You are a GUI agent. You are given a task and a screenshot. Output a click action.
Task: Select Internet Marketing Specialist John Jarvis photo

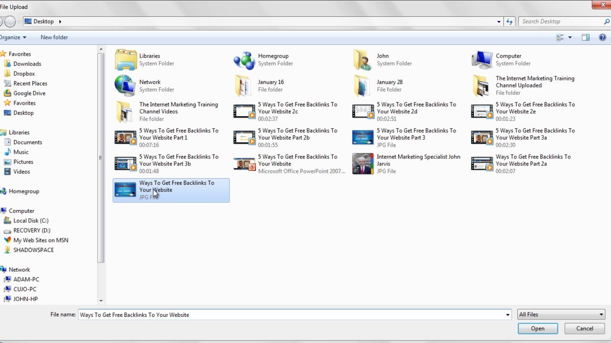[363, 164]
